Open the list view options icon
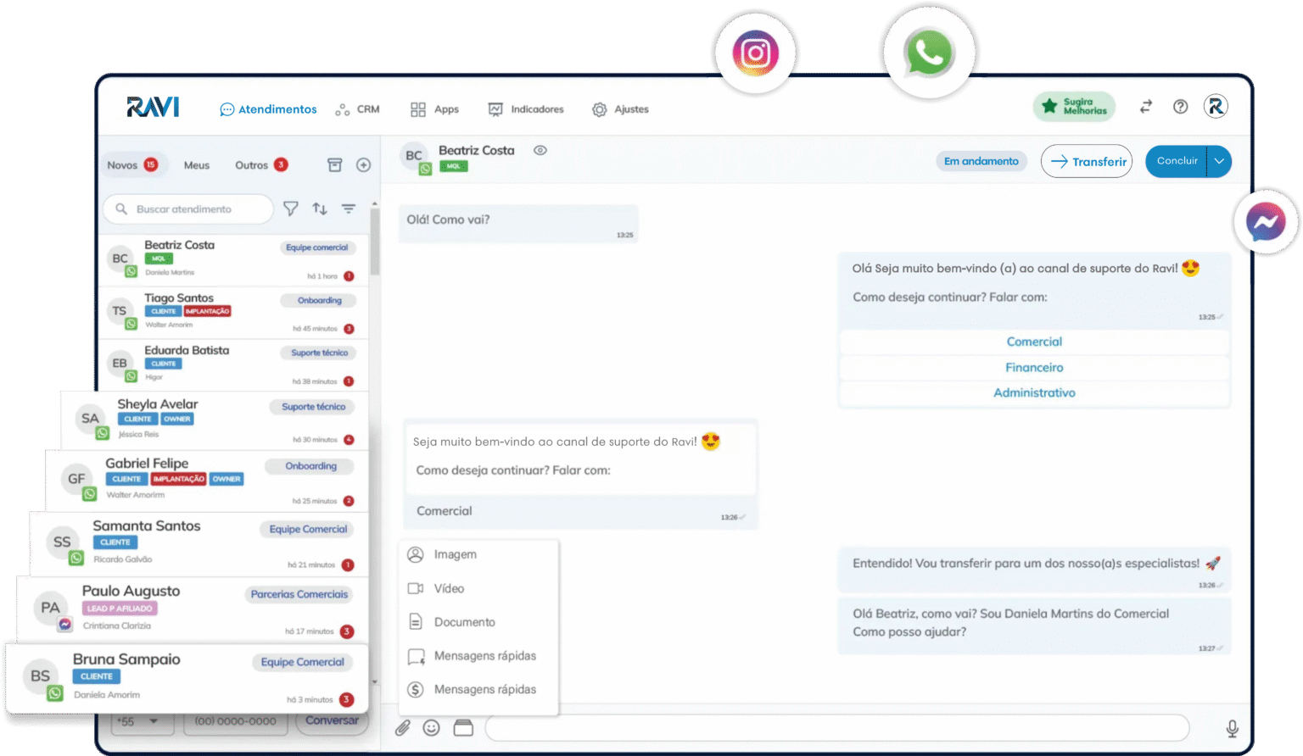The height and width of the screenshot is (756, 1303). [349, 208]
